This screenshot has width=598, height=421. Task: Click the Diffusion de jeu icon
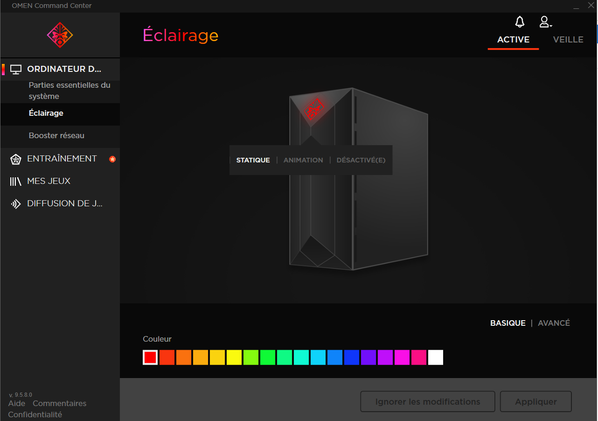16,204
